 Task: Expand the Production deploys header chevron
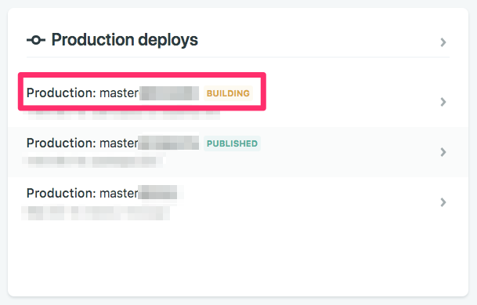click(443, 42)
